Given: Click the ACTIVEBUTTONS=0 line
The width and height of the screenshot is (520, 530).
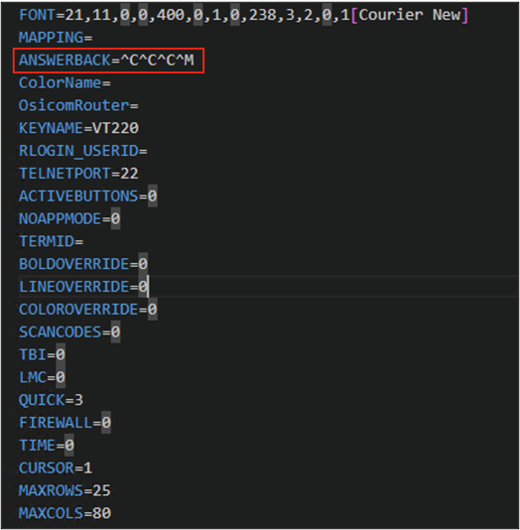Looking at the screenshot, I should 88,197.
